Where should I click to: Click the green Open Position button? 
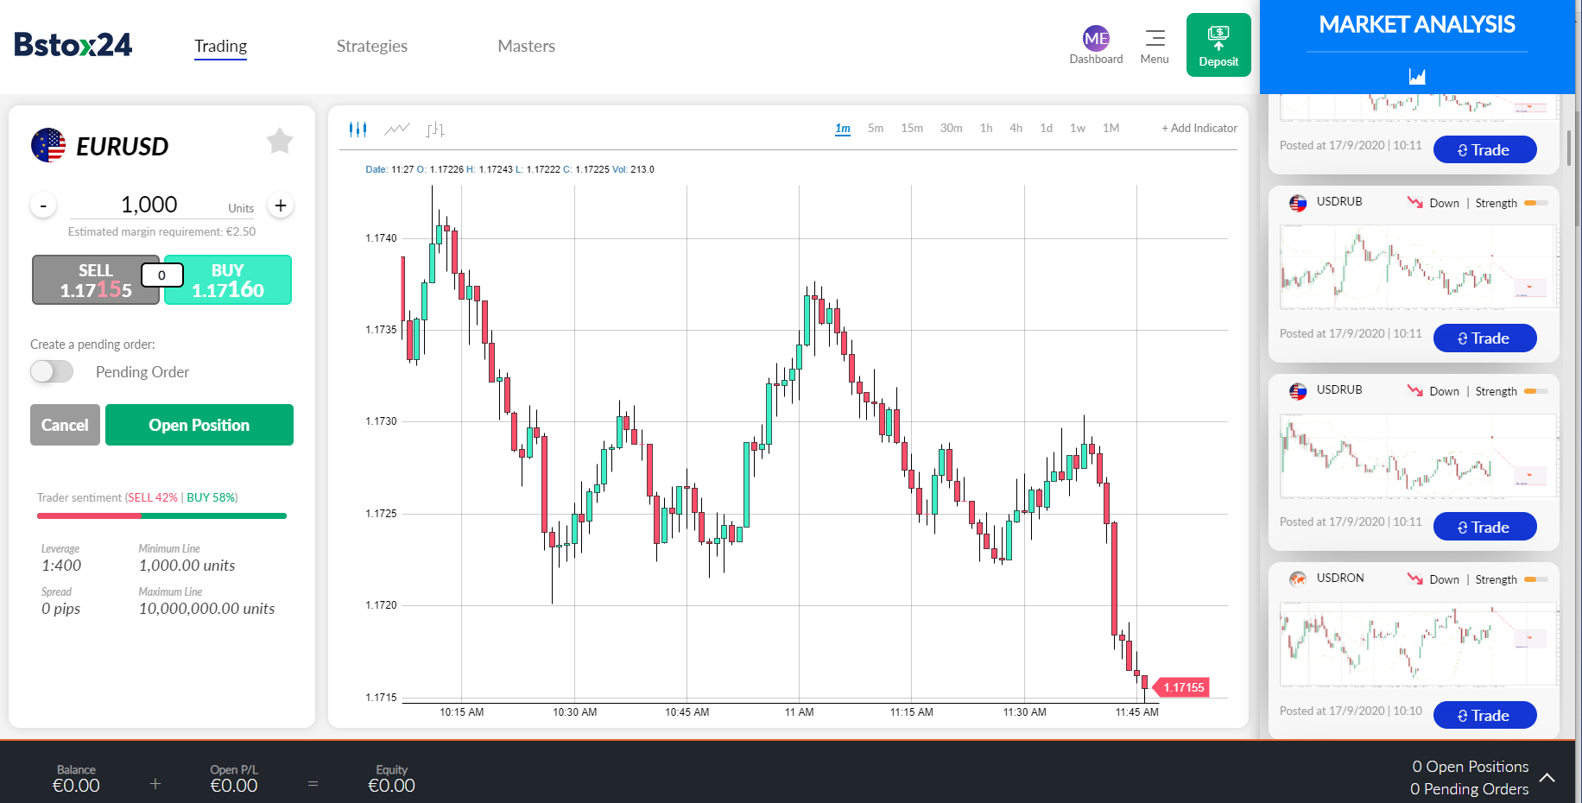[199, 425]
